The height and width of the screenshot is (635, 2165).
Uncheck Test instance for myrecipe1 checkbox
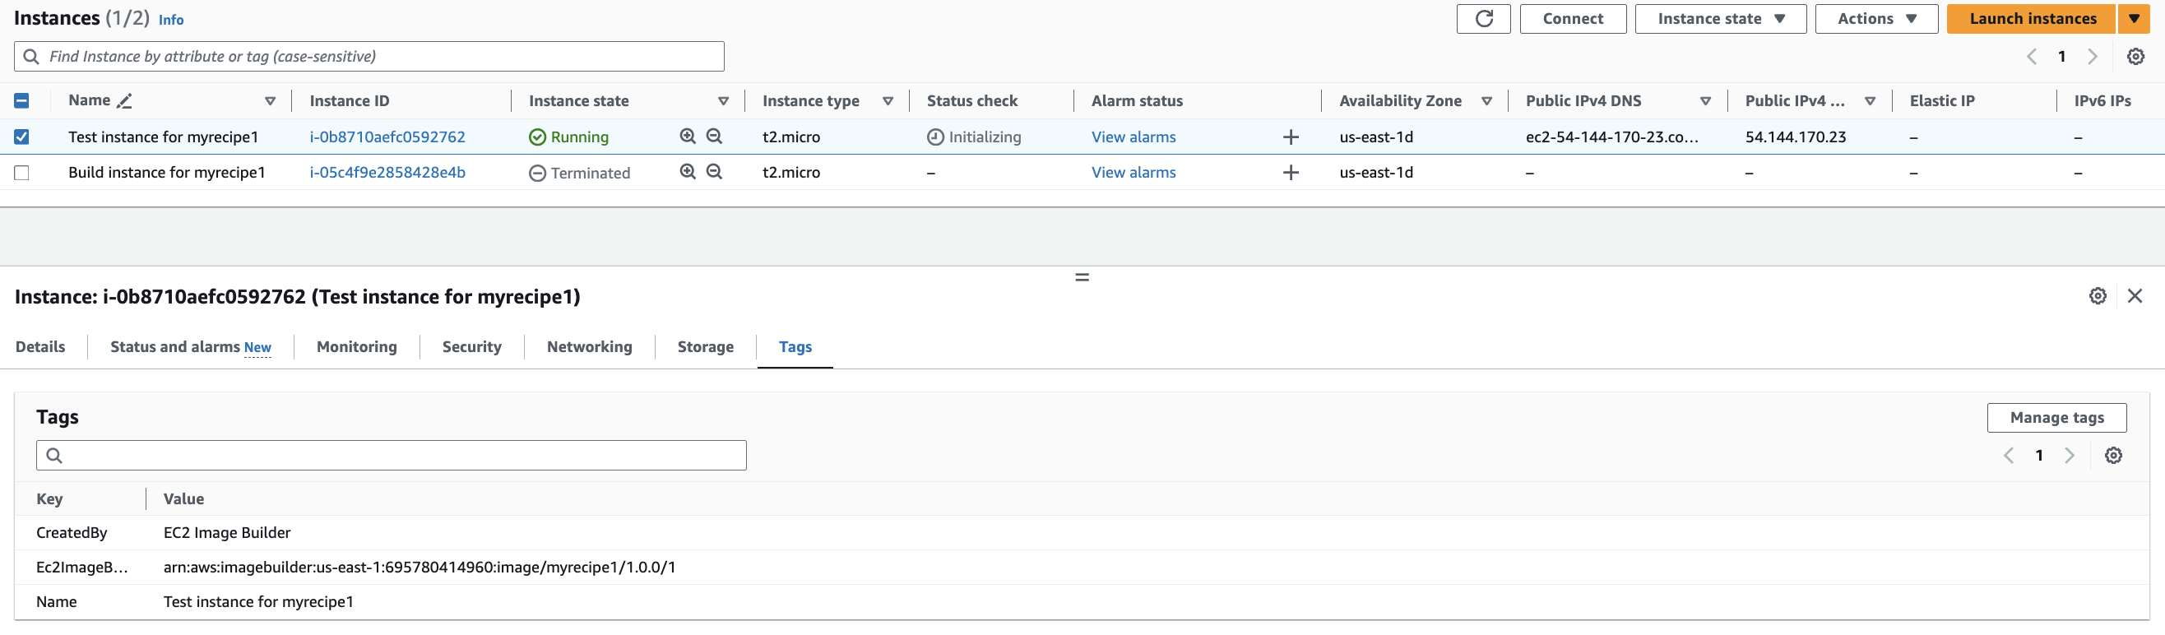tap(22, 137)
